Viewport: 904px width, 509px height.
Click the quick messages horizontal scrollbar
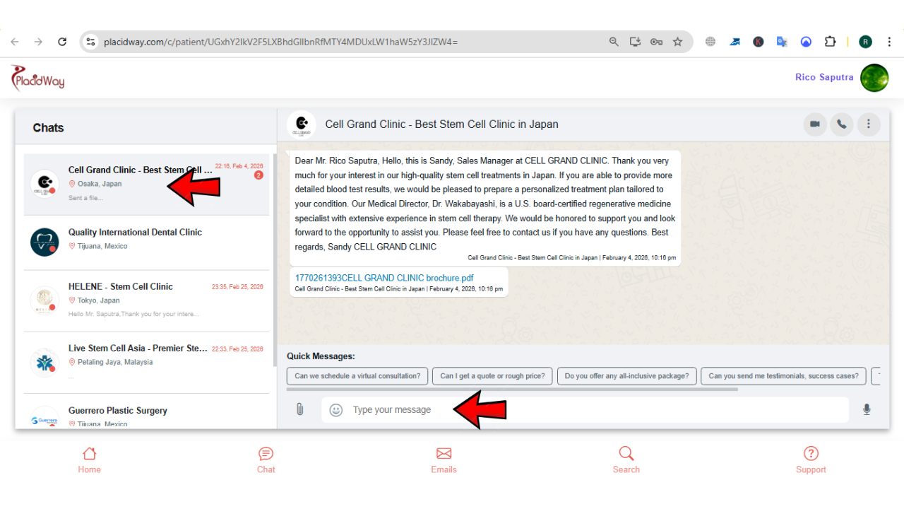(512, 389)
